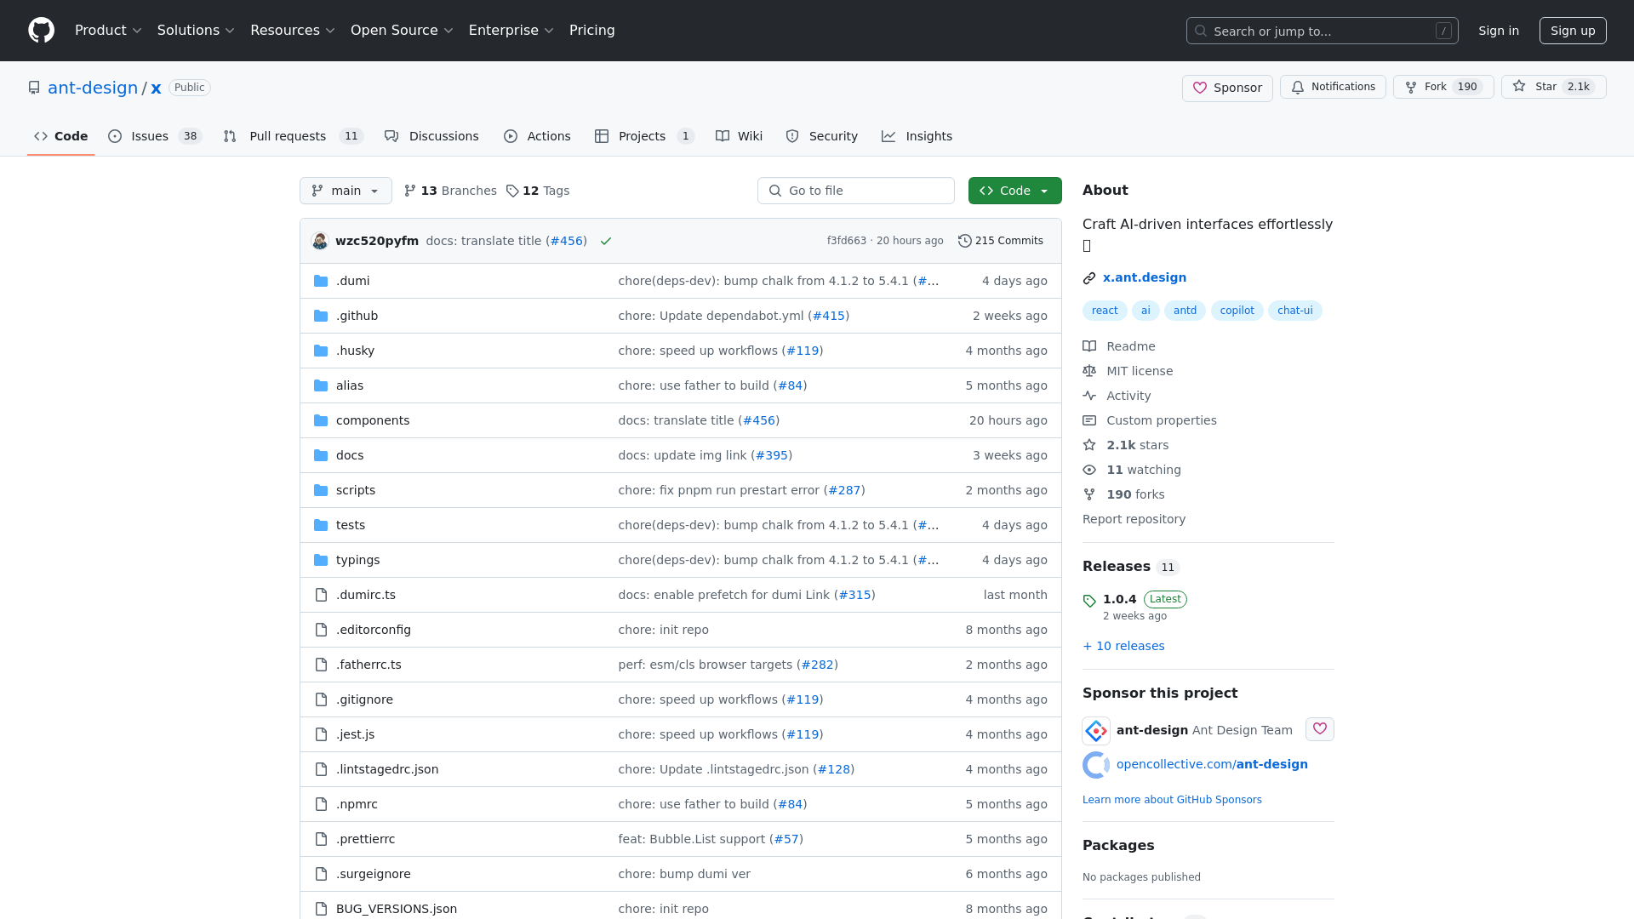This screenshot has height=919, width=1634.
Task: Open commit hash f3fd663
Action: point(846,241)
